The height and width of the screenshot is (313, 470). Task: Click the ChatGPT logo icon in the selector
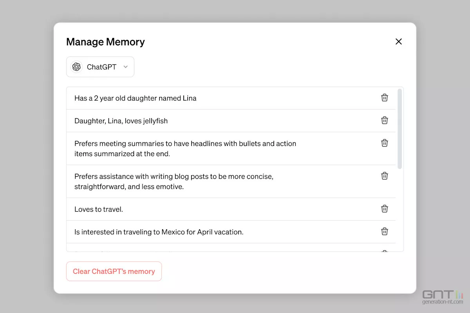point(77,67)
